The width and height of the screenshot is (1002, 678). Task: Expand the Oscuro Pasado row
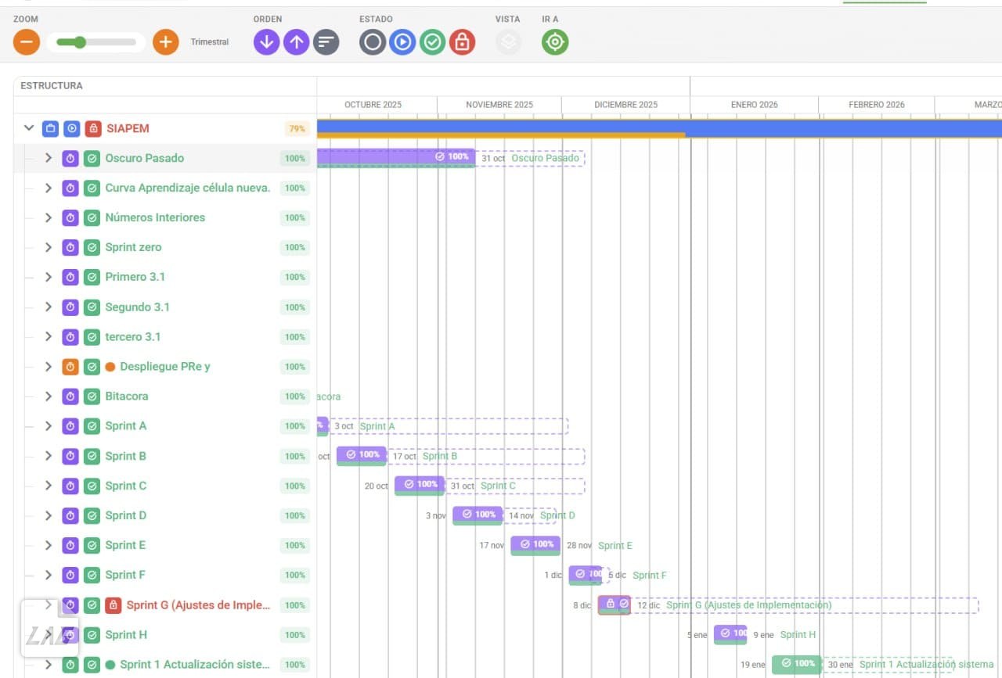click(48, 158)
